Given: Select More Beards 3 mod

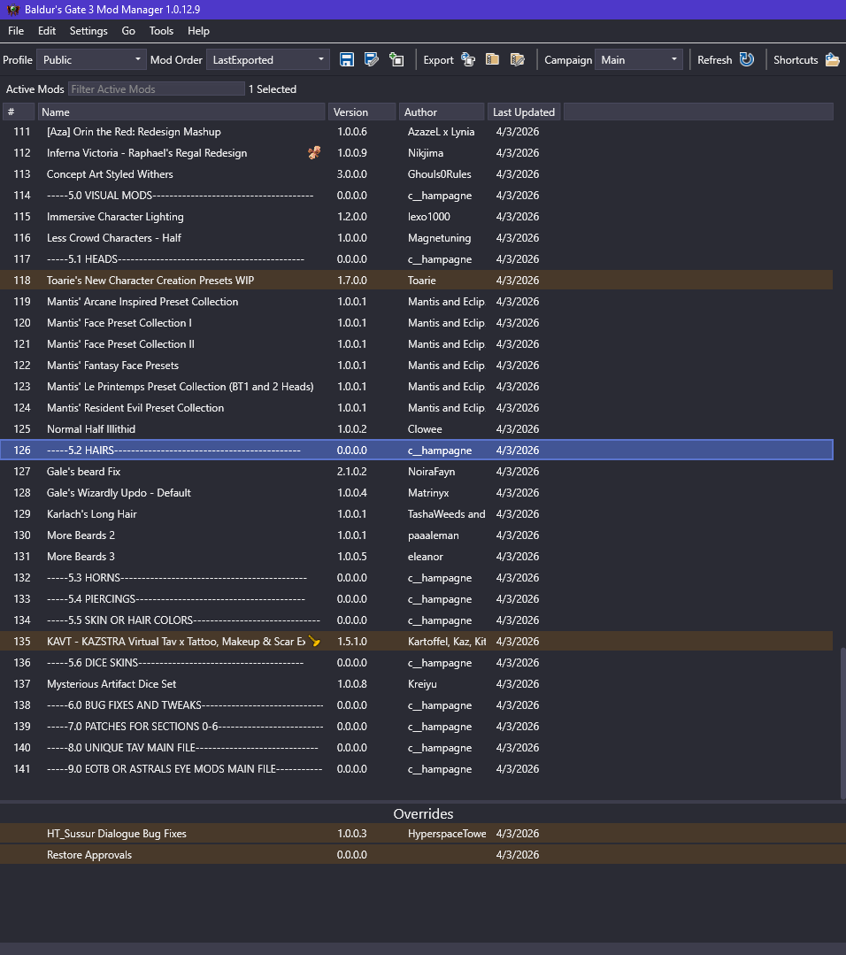Looking at the screenshot, I should (x=417, y=557).
